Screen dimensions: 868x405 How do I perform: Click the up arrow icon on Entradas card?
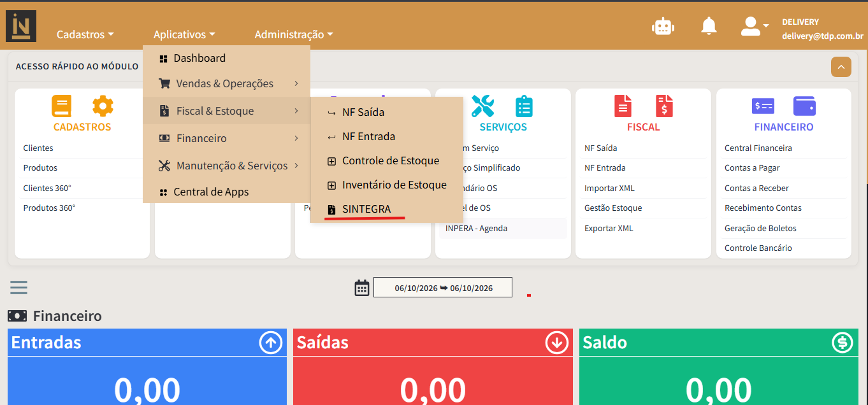(x=271, y=343)
